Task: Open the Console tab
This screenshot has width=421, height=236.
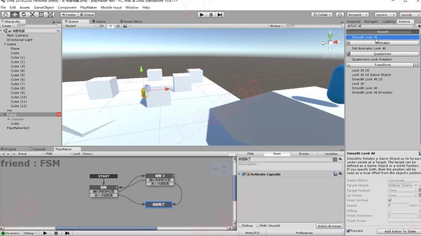Action: (37, 149)
